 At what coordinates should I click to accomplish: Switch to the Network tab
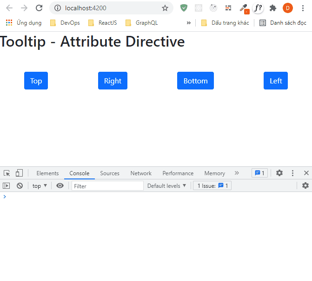pos(141,173)
